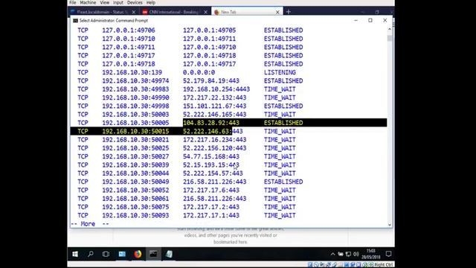Click Command Prompt scrollbar down arrow

[x=390, y=225]
